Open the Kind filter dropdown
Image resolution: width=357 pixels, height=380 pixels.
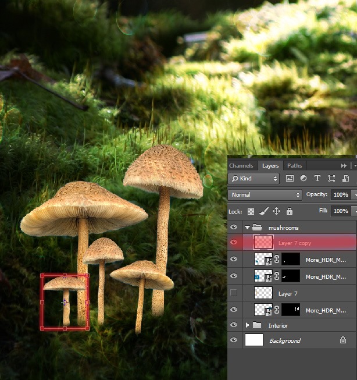254,179
